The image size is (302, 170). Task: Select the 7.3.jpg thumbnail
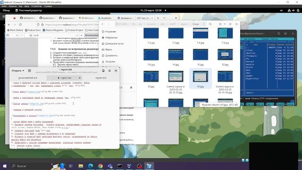coord(176,33)
